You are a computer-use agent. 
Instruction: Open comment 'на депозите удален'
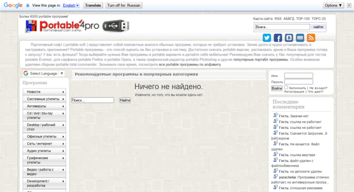point(306,172)
